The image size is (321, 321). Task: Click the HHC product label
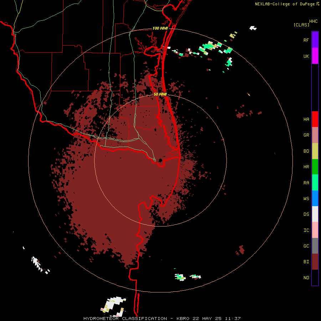pos(314,21)
